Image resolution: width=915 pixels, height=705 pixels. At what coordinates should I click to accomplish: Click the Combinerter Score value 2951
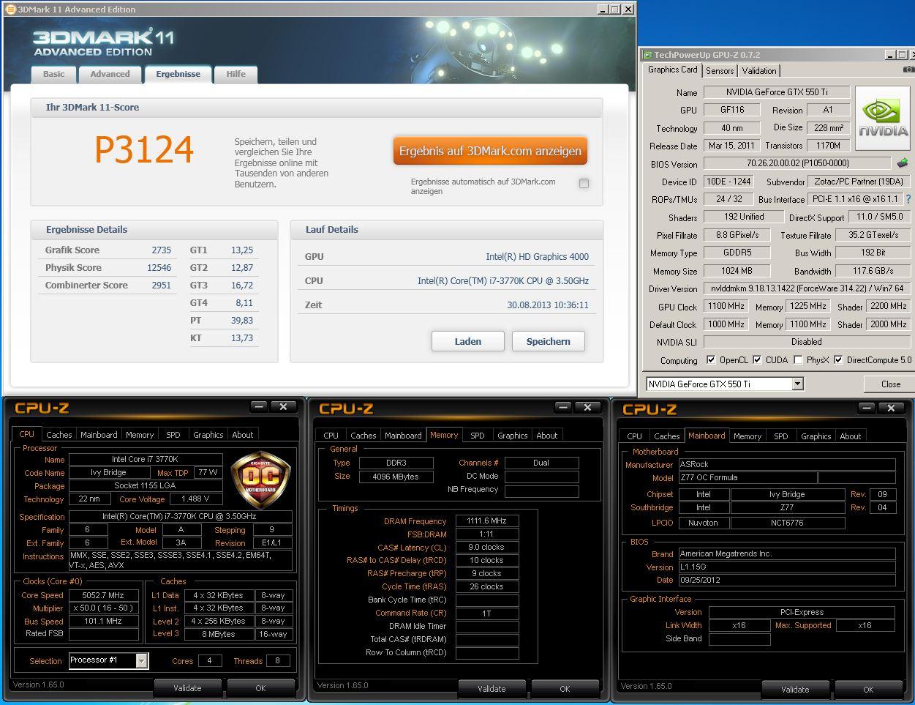pyautogui.click(x=161, y=285)
